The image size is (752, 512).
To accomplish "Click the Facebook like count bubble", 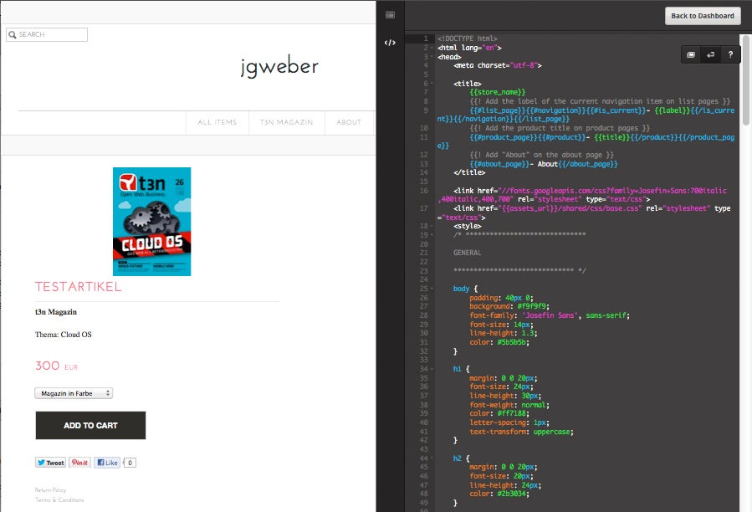I will [130, 463].
